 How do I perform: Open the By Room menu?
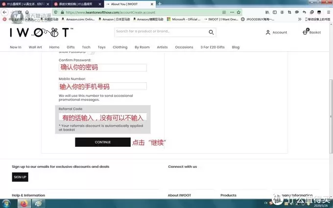coord(142,47)
